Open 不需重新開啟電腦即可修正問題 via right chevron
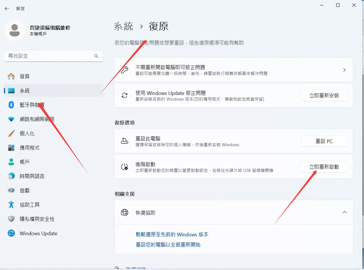Screen dimensions: 364x270 [x=344, y=70]
